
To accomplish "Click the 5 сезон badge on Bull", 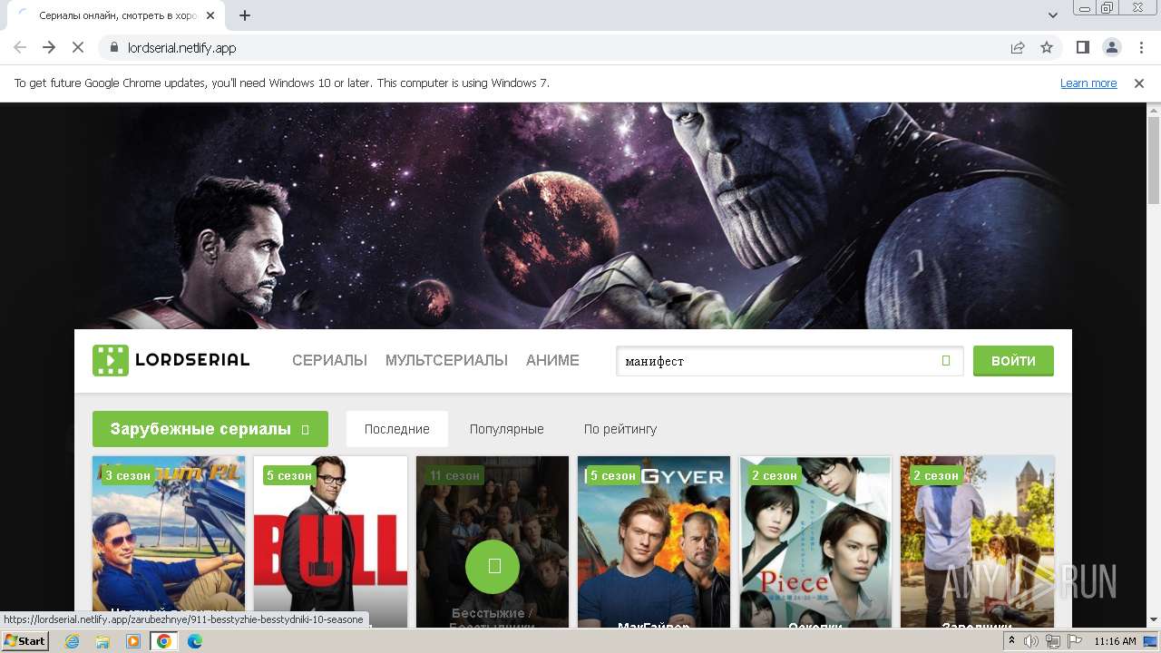I will (x=288, y=475).
